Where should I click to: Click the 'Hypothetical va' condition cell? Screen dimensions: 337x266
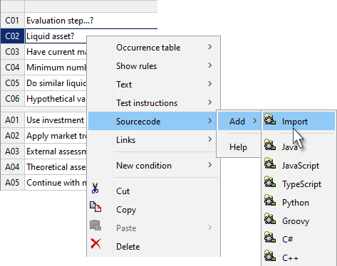pos(56,99)
